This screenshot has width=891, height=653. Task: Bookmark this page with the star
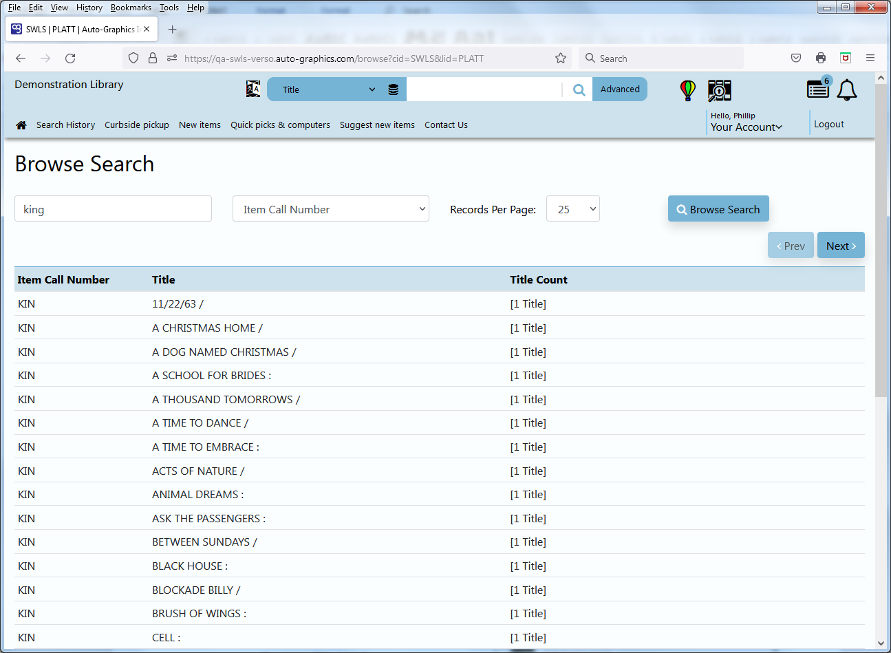561,58
